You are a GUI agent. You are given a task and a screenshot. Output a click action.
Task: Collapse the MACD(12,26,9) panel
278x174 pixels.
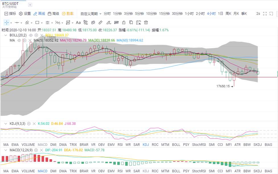click(5, 150)
